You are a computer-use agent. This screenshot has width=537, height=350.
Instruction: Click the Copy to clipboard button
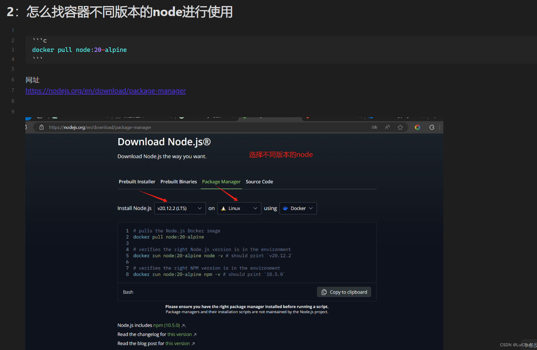tap(344, 292)
